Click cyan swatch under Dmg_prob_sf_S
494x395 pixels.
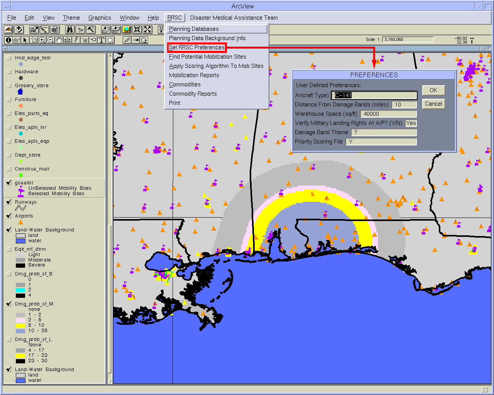[x=20, y=290]
